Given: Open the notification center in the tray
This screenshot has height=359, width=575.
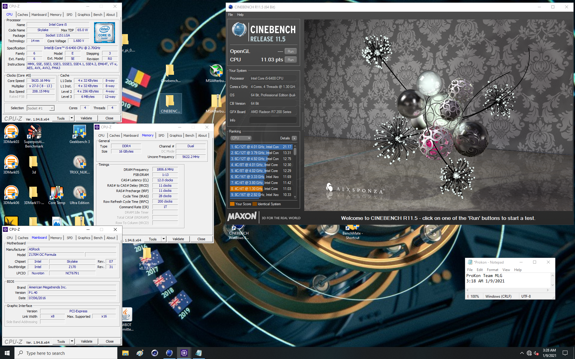Looking at the screenshot, I should point(565,353).
